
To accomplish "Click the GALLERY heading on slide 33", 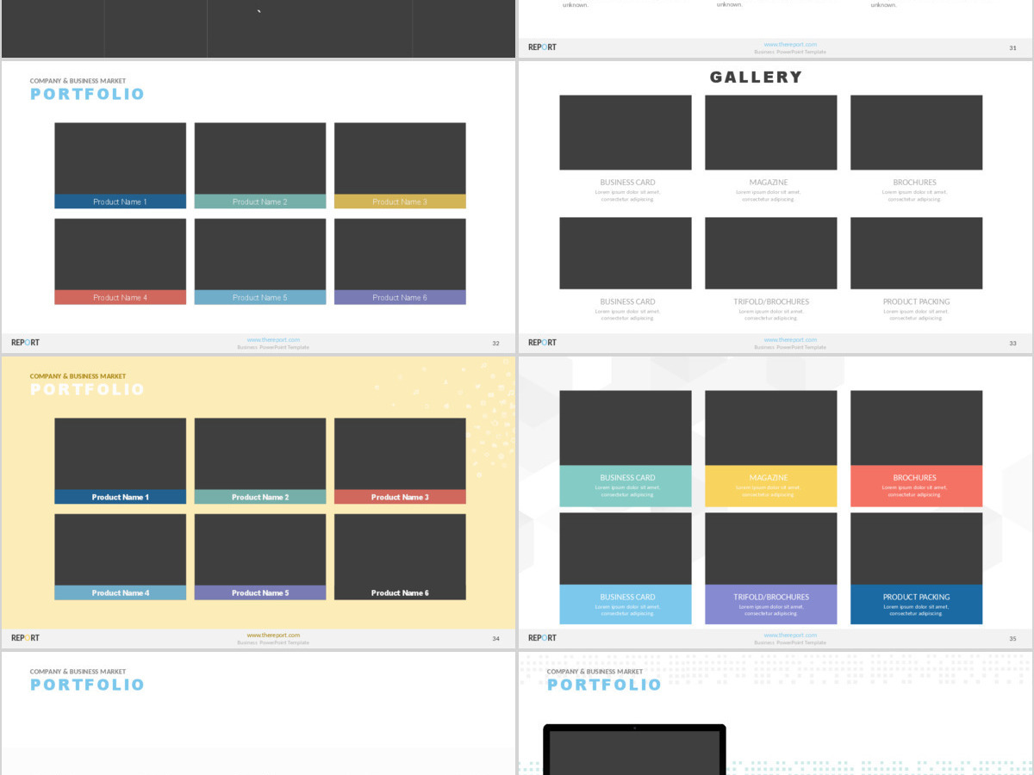I will tap(756, 77).
